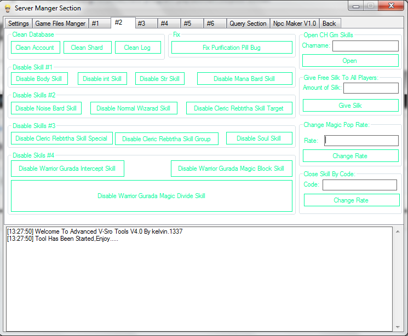Click Disable Cleric Rebtrtha Skill Group
The image size is (408, 336).
(166, 139)
